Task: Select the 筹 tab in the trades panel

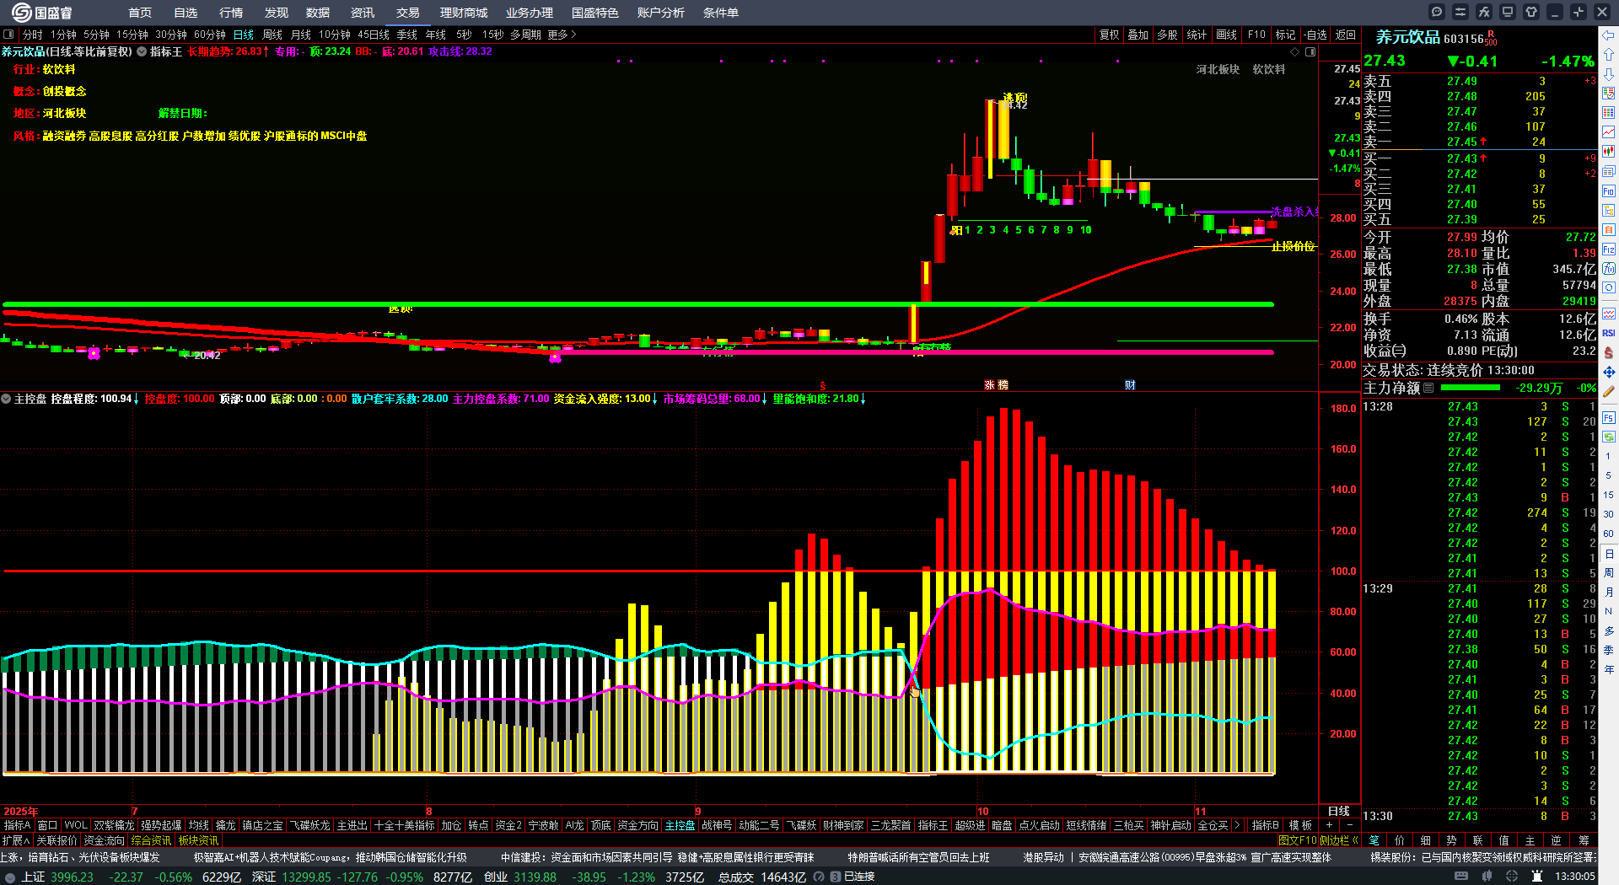Action: [x=1584, y=840]
